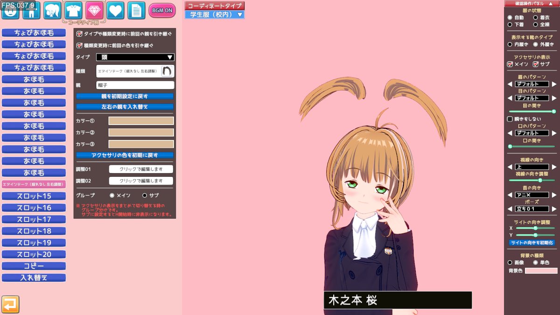Viewport: 560px width, 315px height.
Task: Open coordinate type dropdown 学生服（校内）
Action: tap(215, 14)
